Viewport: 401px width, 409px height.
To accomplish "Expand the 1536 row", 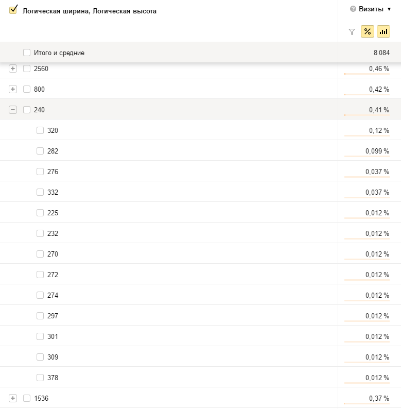I will (x=13, y=398).
